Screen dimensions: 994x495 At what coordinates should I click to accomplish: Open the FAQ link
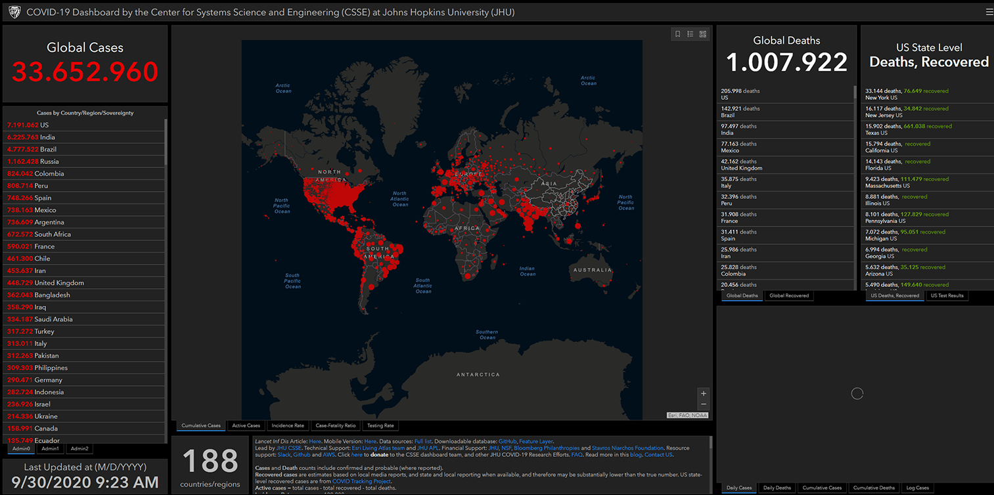click(577, 454)
